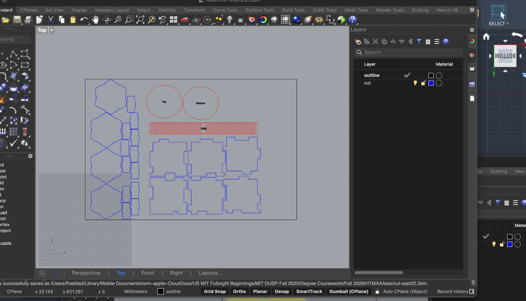Click the red car icon in toolbar

pos(185,20)
